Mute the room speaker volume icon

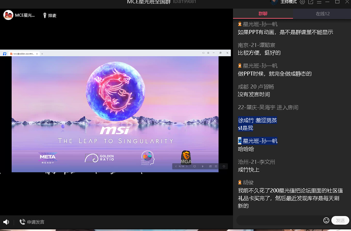(x=6, y=222)
